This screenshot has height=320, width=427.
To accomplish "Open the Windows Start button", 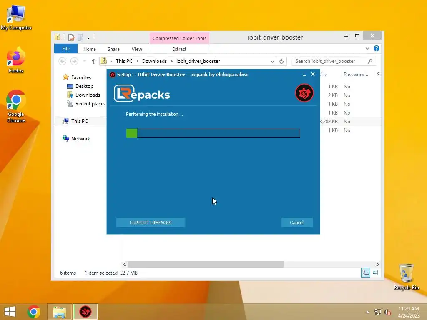I will (x=10, y=312).
